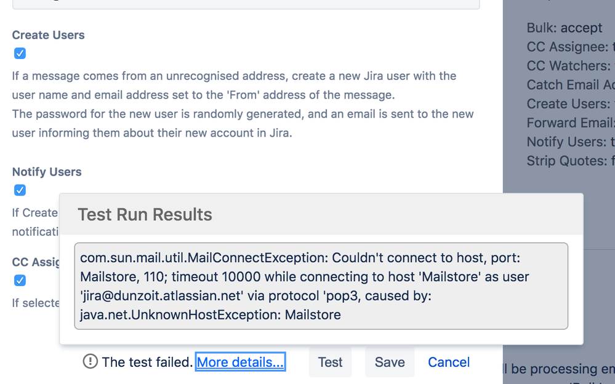Run the Test button
Screen dimensions: 615x384
[330, 362]
